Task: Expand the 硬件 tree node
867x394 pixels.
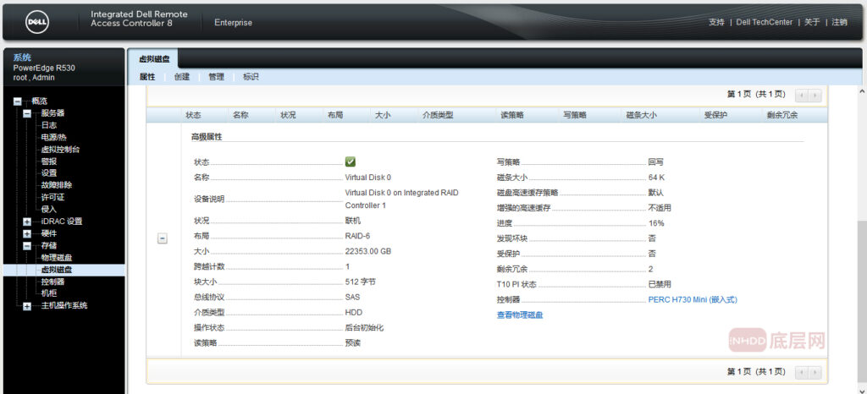Action: 27,233
